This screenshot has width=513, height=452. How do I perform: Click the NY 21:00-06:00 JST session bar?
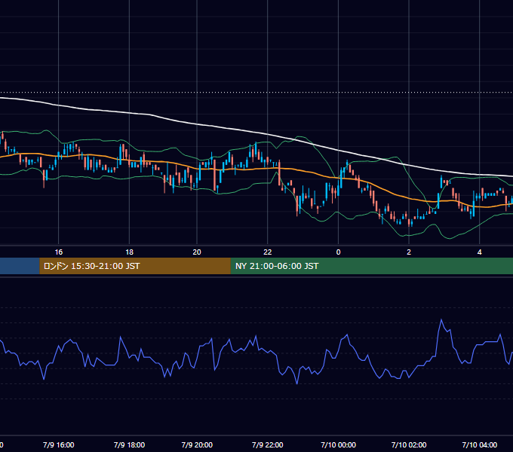click(x=372, y=266)
